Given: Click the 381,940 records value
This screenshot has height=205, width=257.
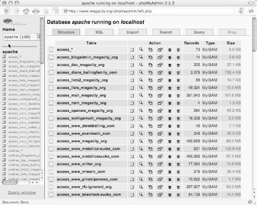Looking at the screenshot, I should (193, 95).
